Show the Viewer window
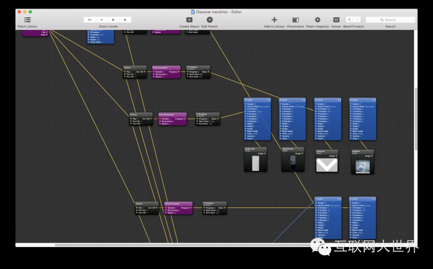The width and height of the screenshot is (433, 269). pyautogui.click(x=336, y=20)
